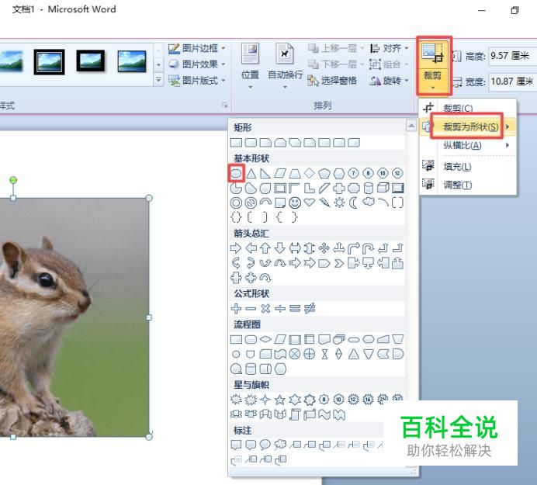Screen dimensions: 537x485
Task: Click the Width field showing 10.87 厘米
Action: 512,81
